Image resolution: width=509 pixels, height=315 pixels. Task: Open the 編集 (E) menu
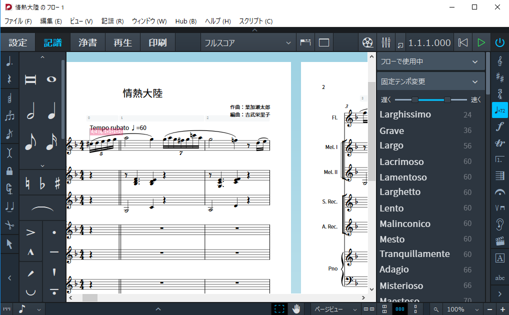(50, 21)
